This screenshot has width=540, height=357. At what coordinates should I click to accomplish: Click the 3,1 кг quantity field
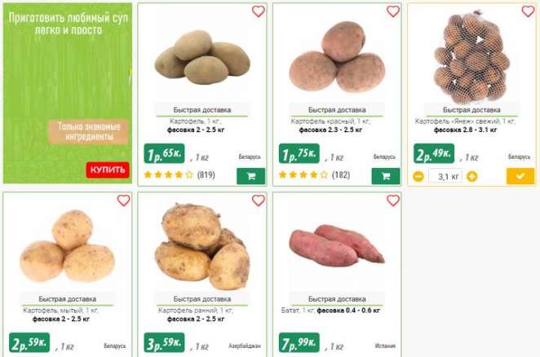coord(445,177)
